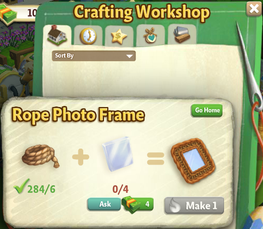Click the glass pane ingredient icon
Viewport: 263px width, 229px height.
[118, 154]
